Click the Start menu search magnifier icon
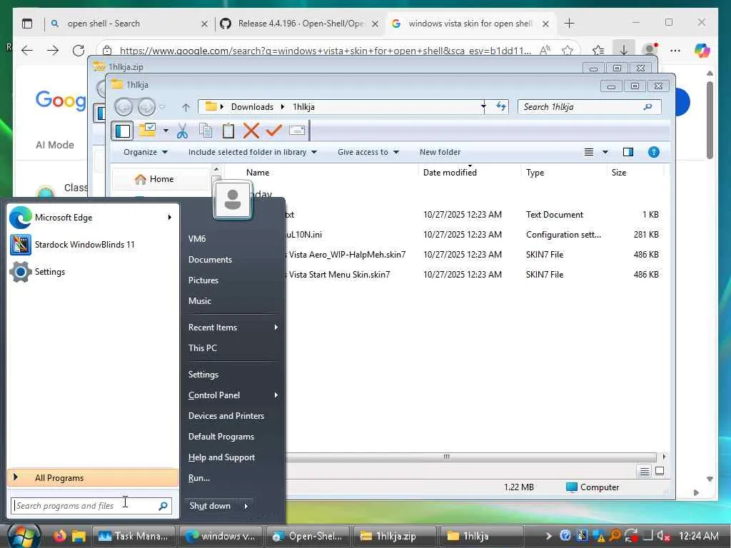 (163, 506)
